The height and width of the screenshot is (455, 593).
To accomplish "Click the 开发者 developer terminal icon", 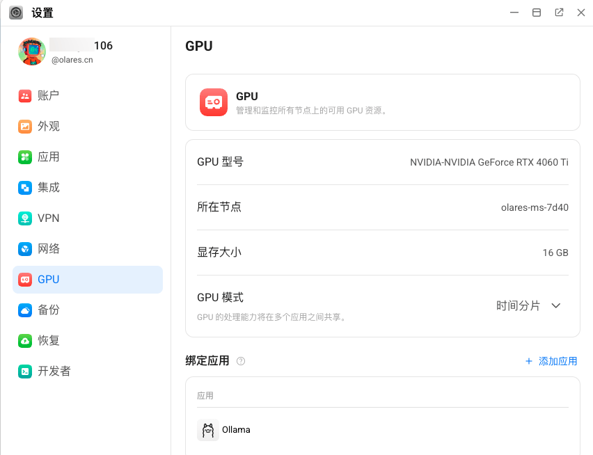I will tap(25, 372).
